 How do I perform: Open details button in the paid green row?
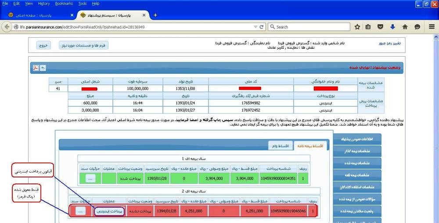coord(90,178)
